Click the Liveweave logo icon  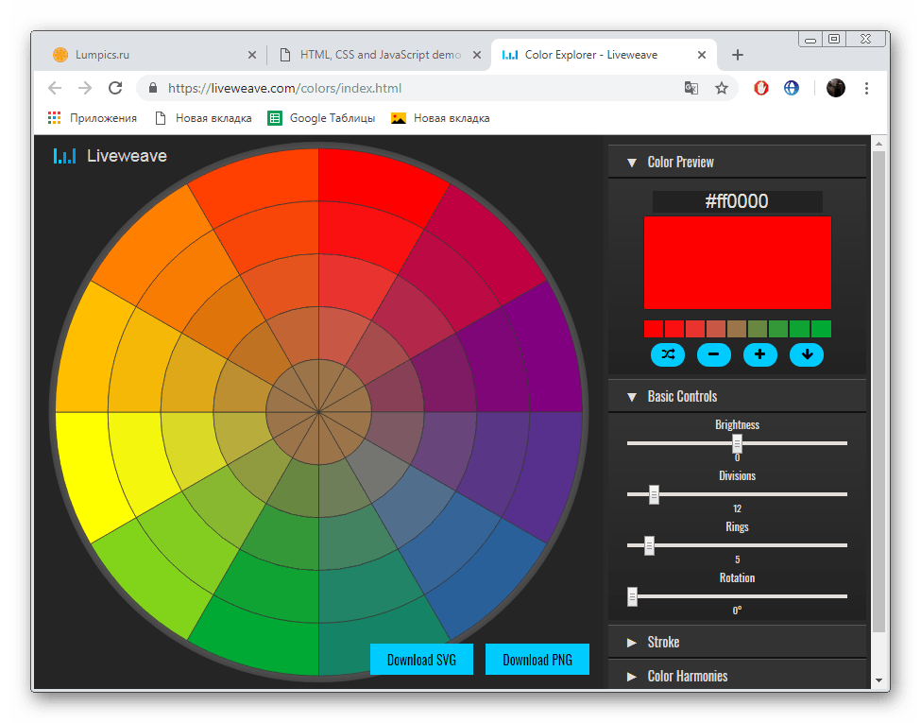[64, 156]
